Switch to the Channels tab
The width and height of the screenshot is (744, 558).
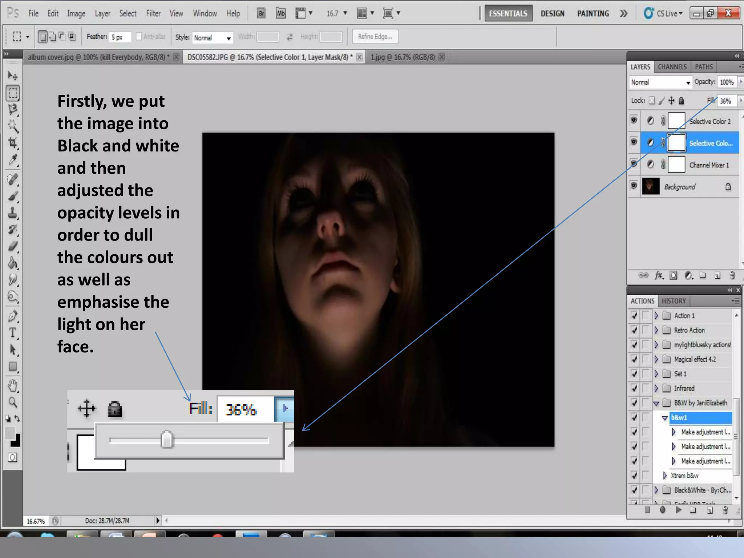(672, 67)
